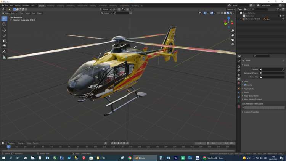Viewport: 286px width, 161px height.
Task: Expand the Units panel
Action: pyautogui.click(x=246, y=81)
